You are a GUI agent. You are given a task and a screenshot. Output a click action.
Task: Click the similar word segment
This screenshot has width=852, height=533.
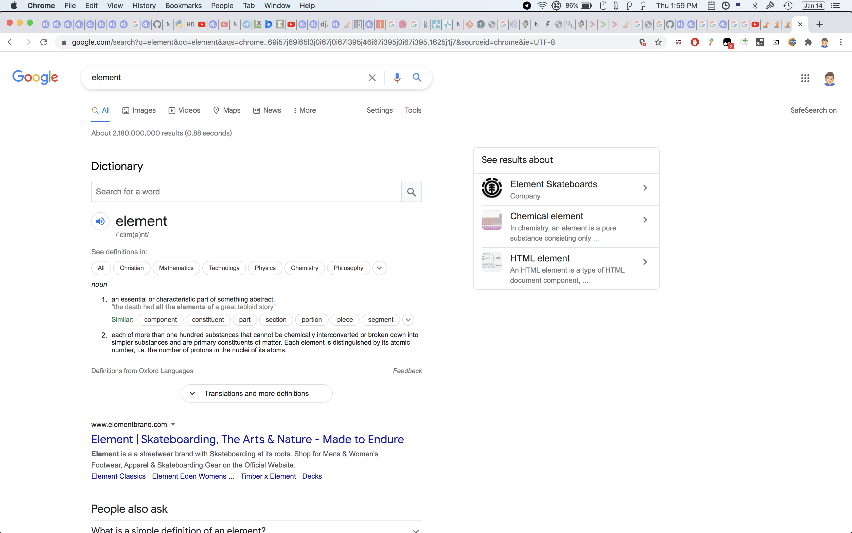click(381, 320)
